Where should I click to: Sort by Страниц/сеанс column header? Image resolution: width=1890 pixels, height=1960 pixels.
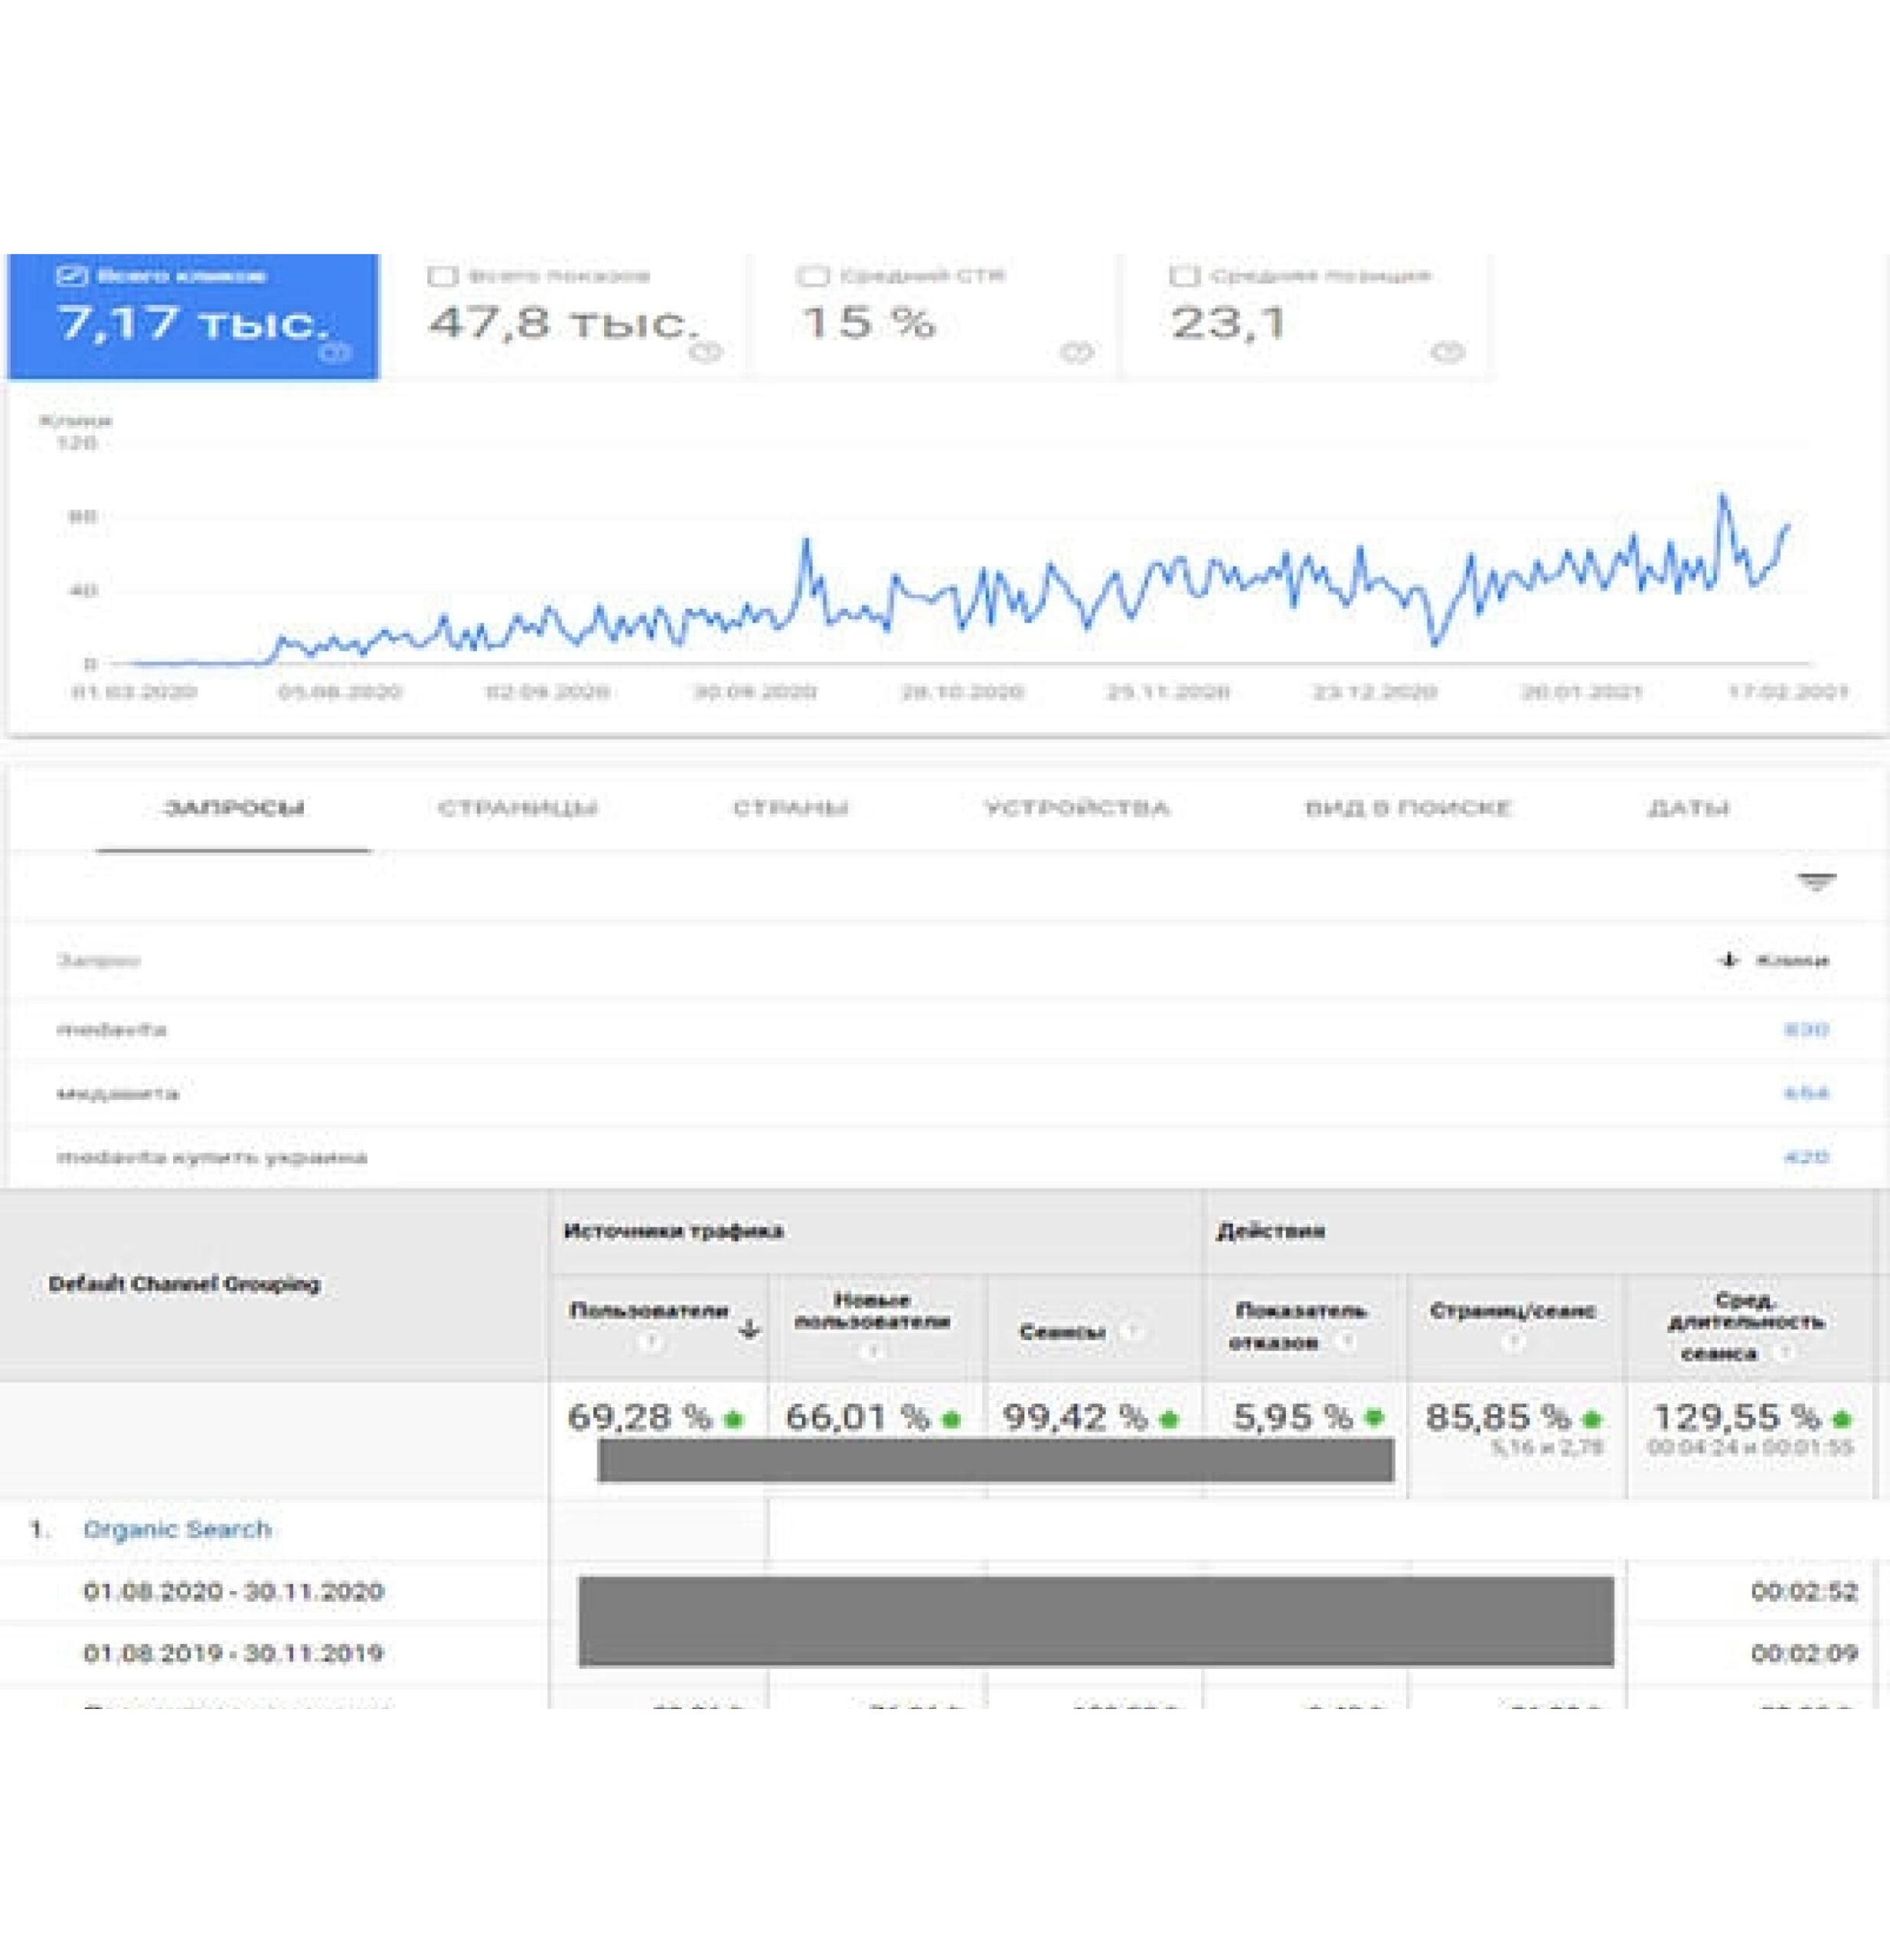pos(1512,1311)
